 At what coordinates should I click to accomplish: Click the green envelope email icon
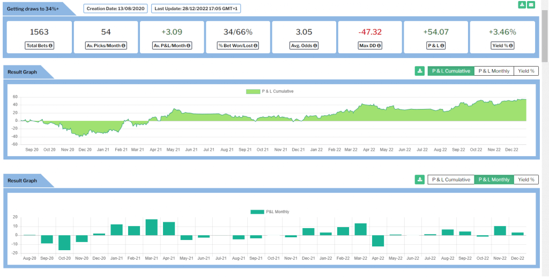(531, 5)
